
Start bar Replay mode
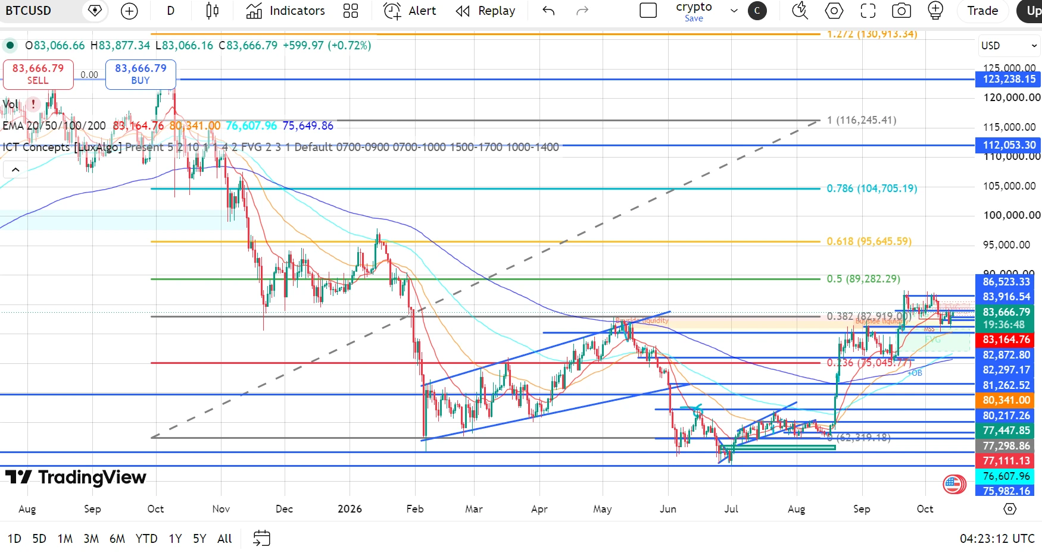(485, 11)
